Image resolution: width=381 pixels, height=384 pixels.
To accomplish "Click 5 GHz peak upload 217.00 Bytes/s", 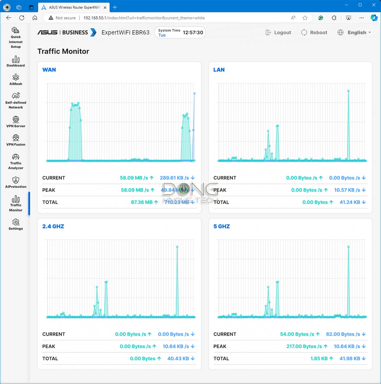I will coord(307,346).
